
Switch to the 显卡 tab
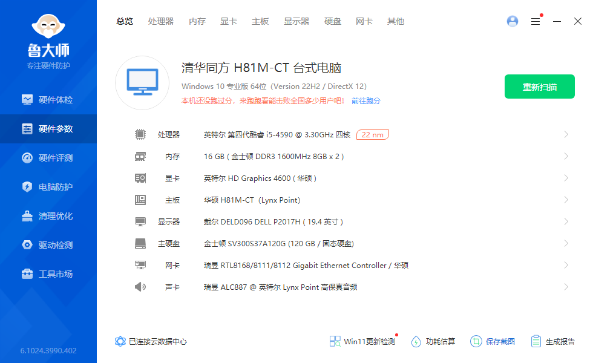point(229,22)
